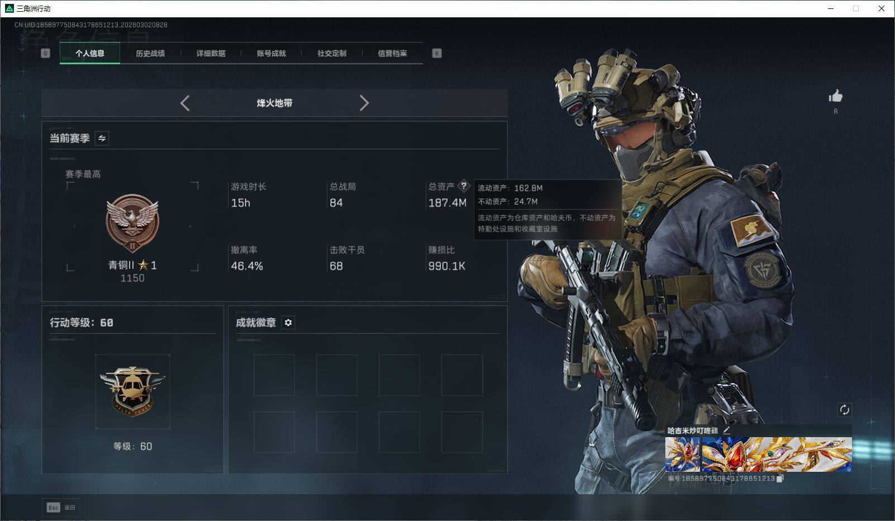Click the level 60 helicopter emblem

point(132,391)
